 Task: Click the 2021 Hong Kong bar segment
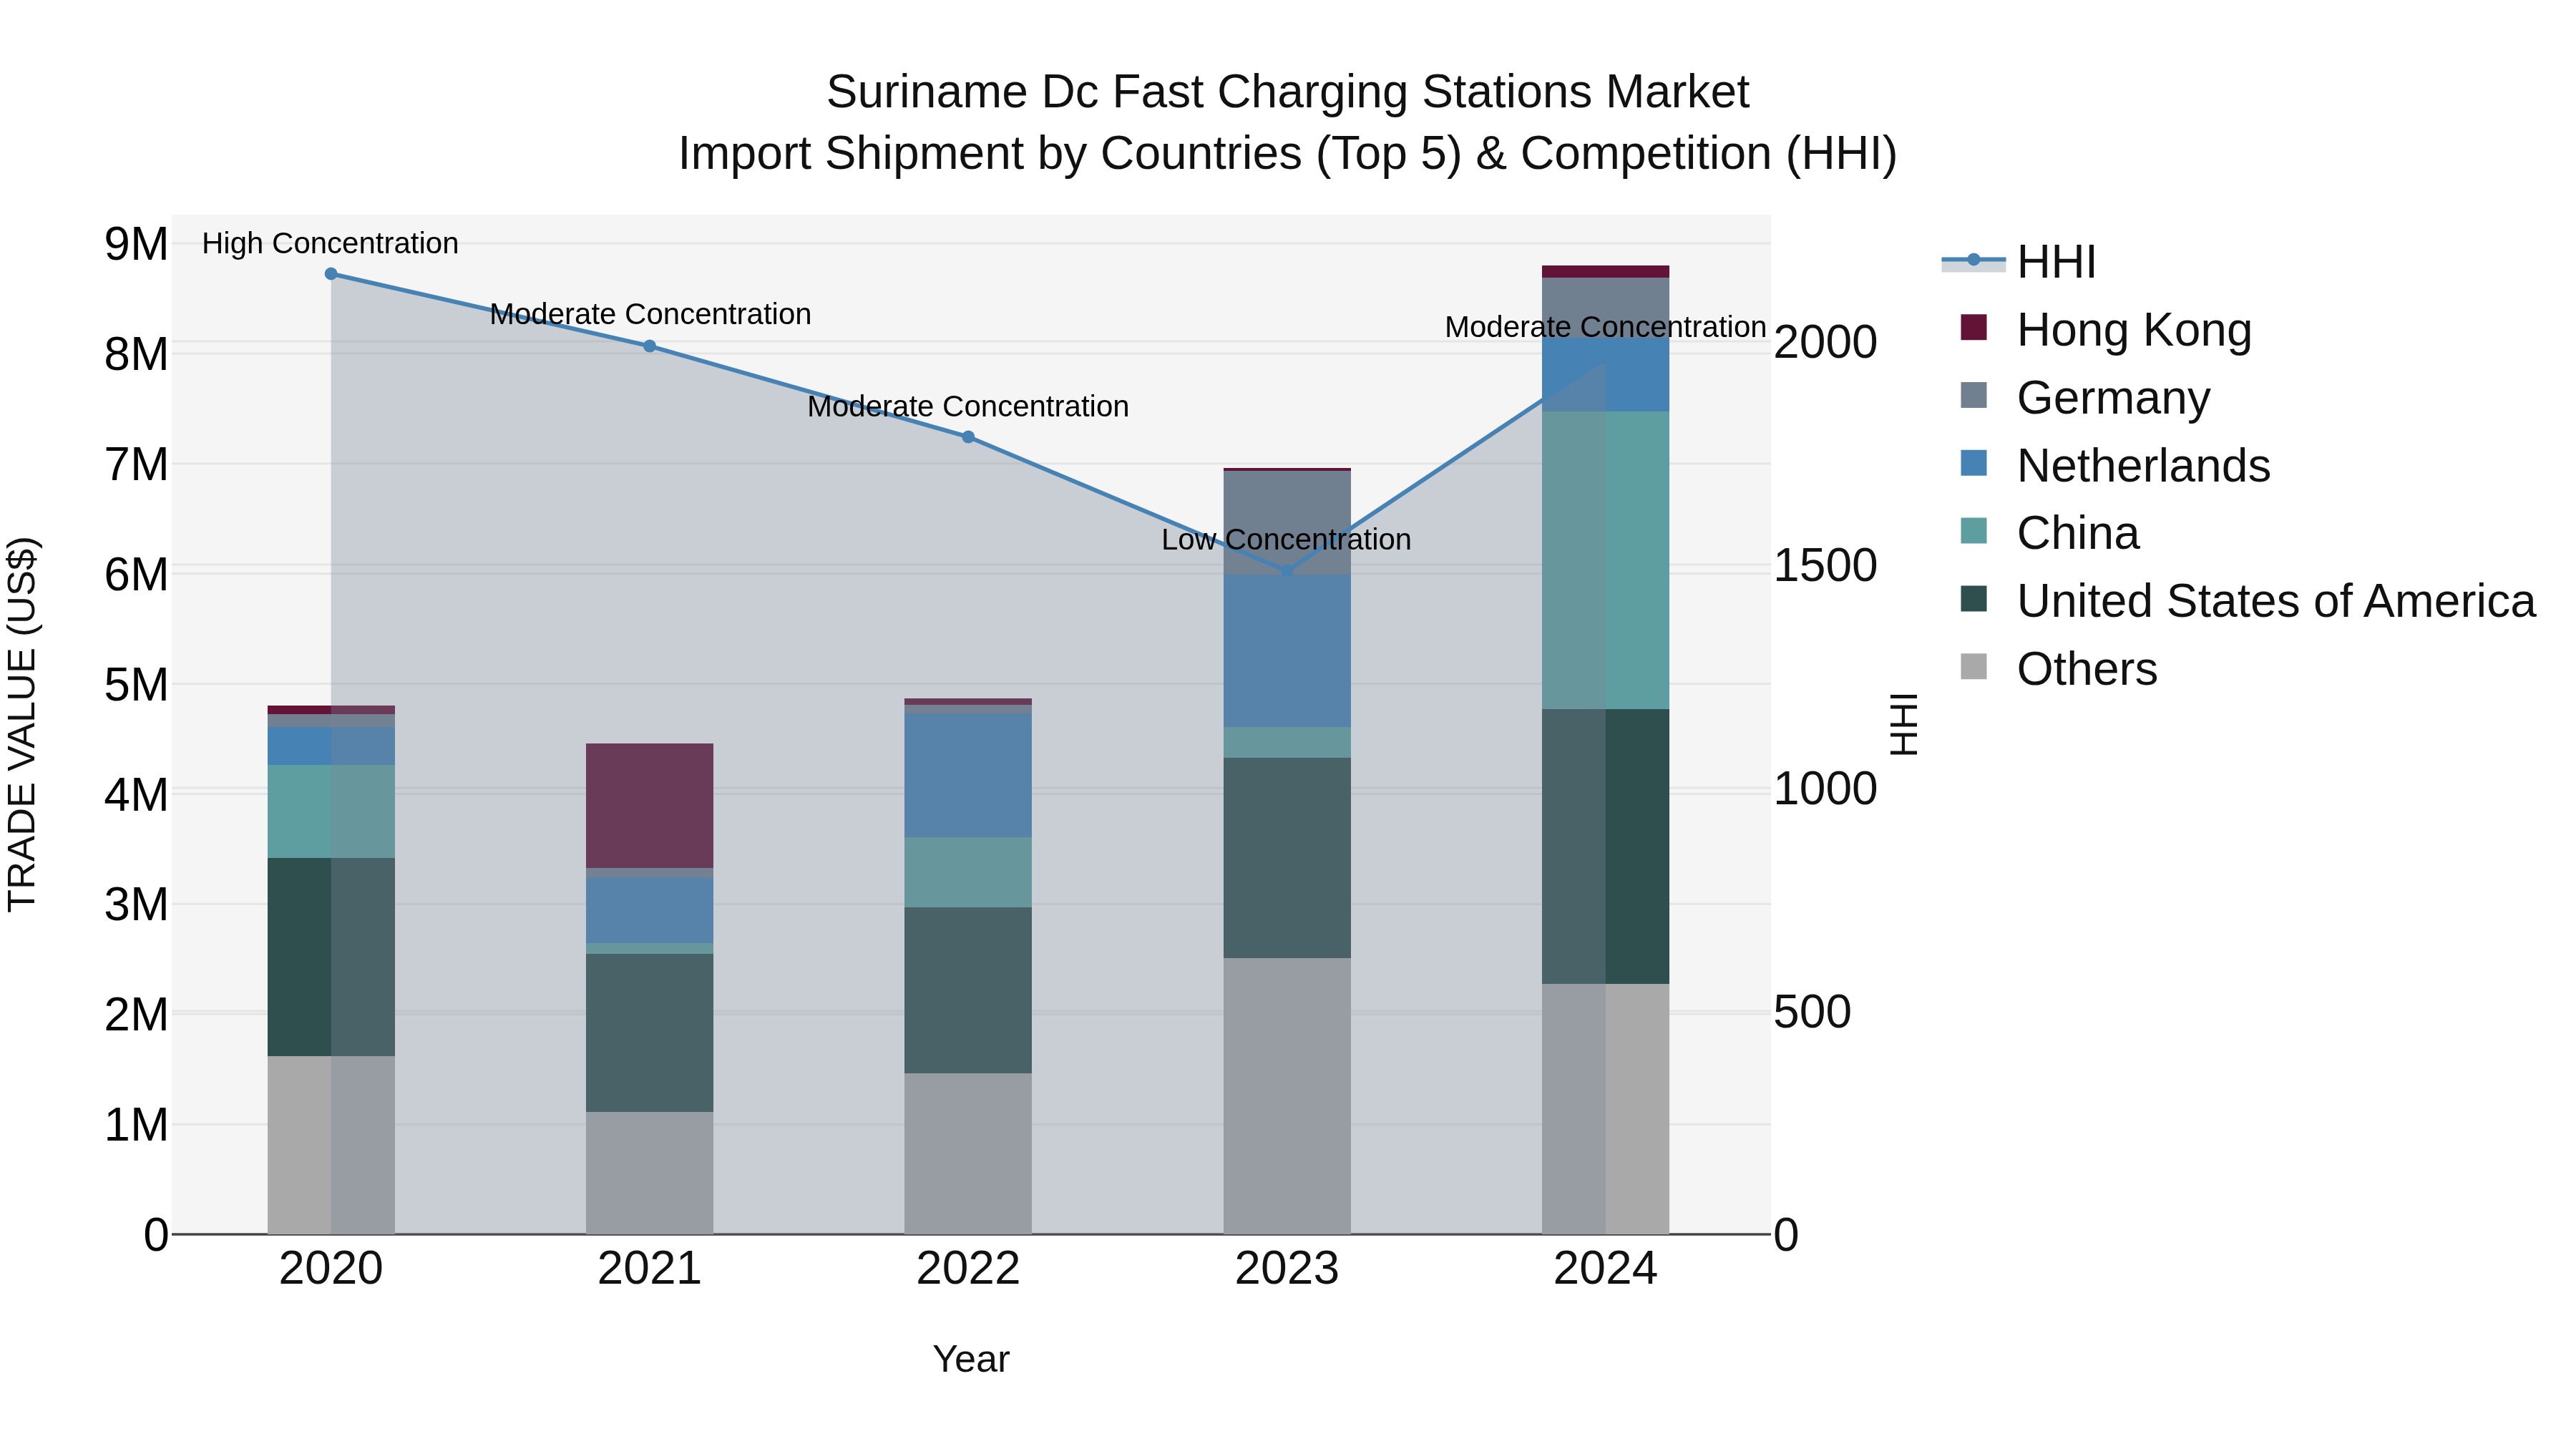point(649,806)
